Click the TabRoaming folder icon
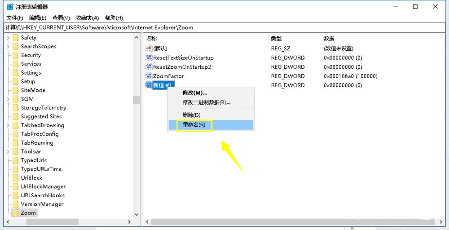 (x=15, y=143)
